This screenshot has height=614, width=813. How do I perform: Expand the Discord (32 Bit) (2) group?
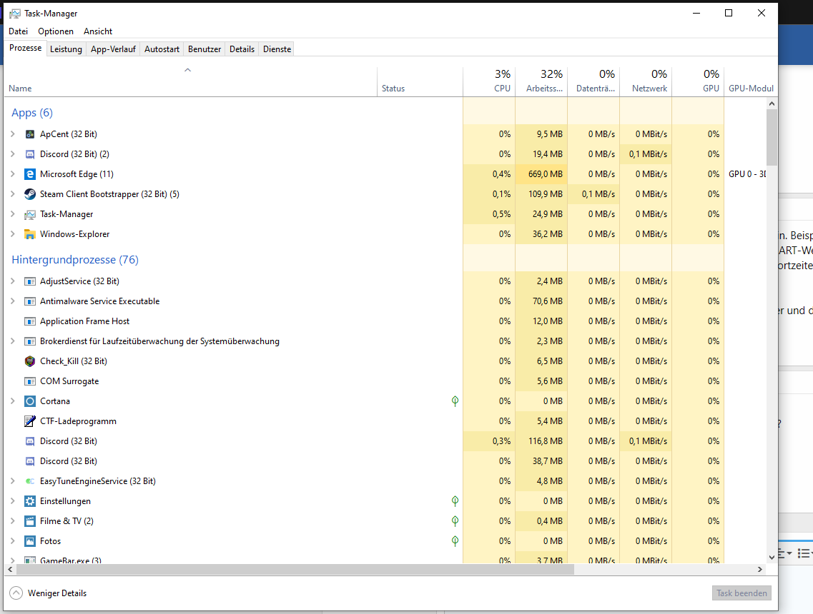(13, 154)
